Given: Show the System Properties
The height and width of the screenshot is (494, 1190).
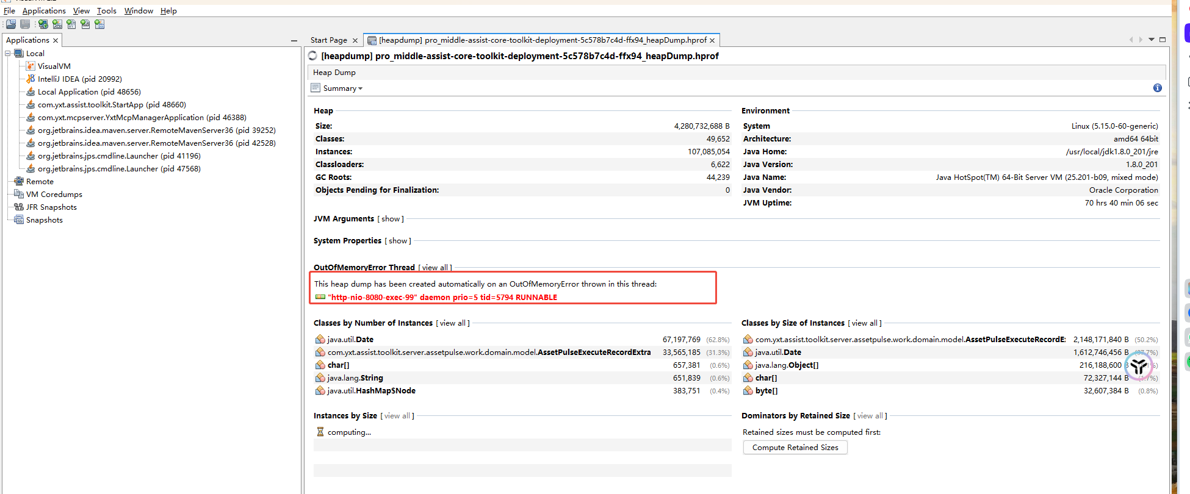Looking at the screenshot, I should (398, 241).
